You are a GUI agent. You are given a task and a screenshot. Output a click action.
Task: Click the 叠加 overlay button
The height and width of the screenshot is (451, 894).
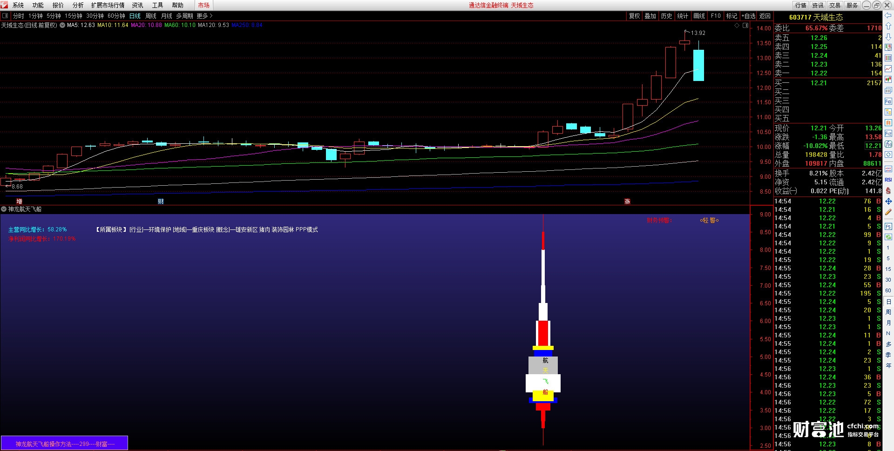650,16
